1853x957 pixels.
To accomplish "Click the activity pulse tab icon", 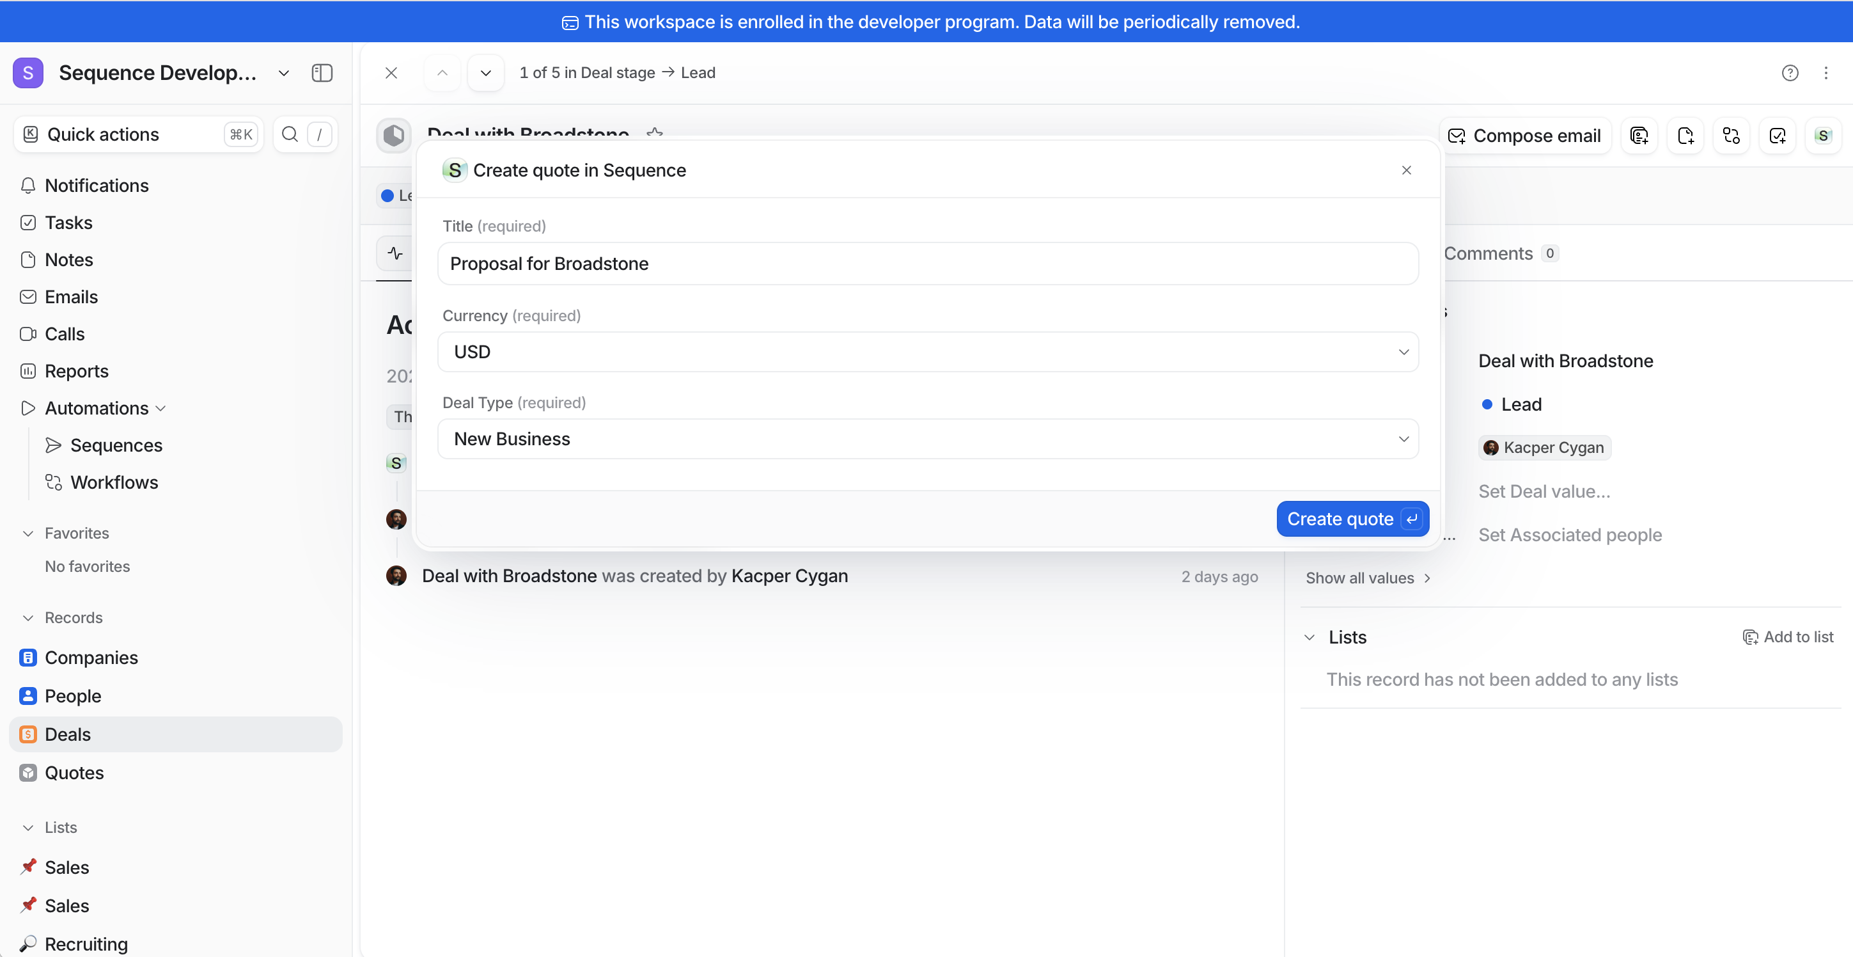I will pyautogui.click(x=395, y=253).
